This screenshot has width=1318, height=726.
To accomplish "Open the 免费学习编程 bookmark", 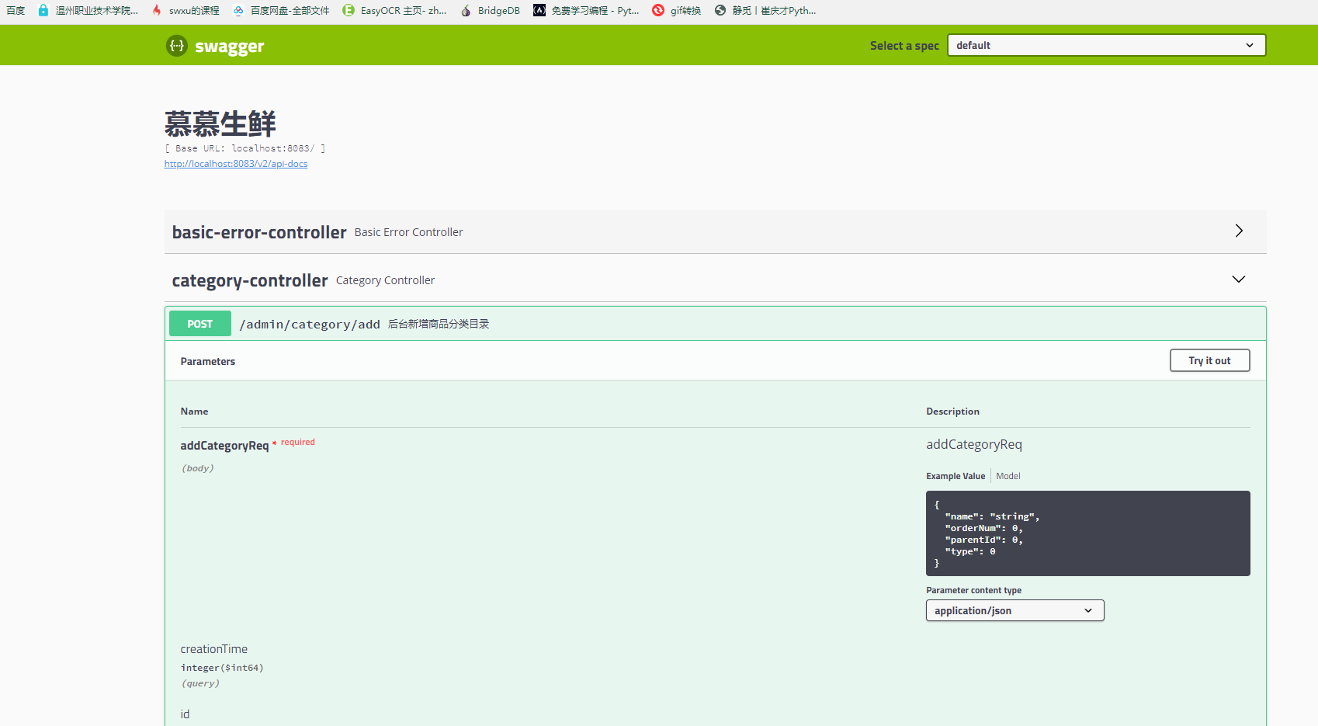I will click(x=586, y=10).
